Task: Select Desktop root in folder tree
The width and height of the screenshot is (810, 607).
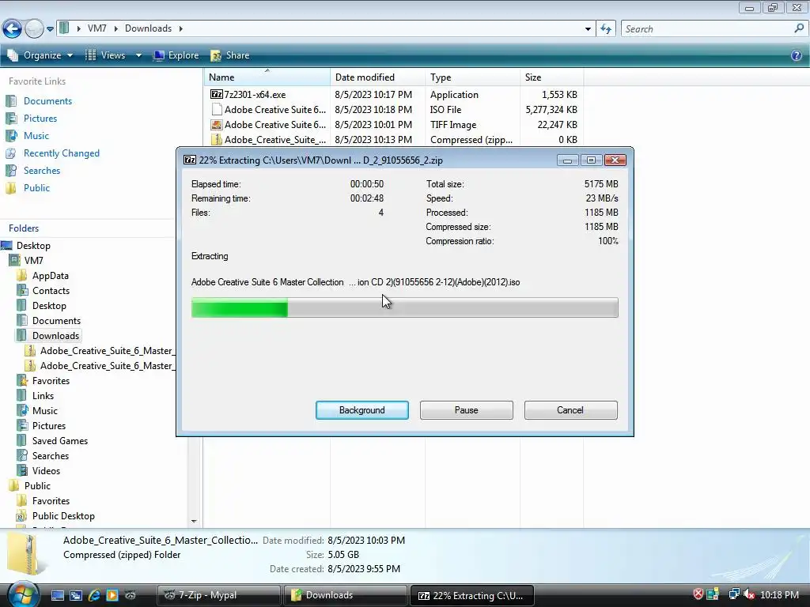Action: 33,246
